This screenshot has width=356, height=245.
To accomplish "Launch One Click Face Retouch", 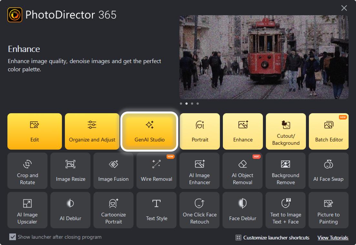I will (x=199, y=210).
